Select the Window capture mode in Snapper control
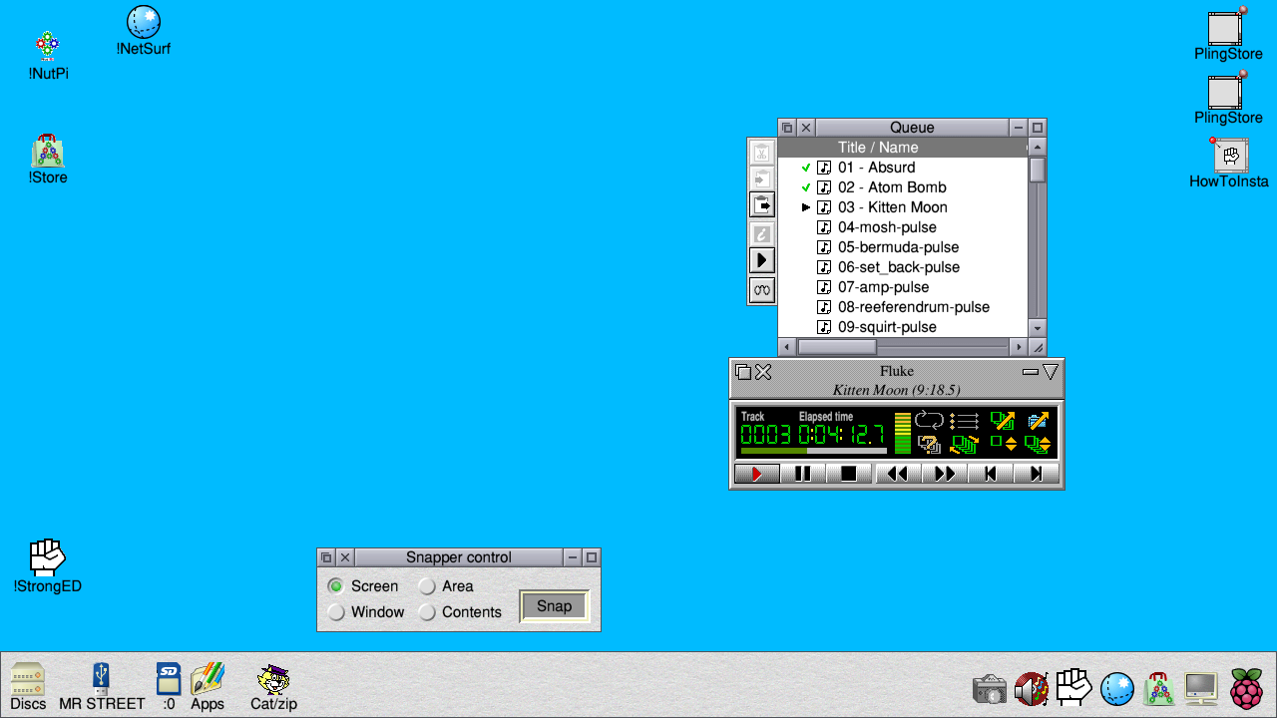The image size is (1277, 718). [336, 612]
